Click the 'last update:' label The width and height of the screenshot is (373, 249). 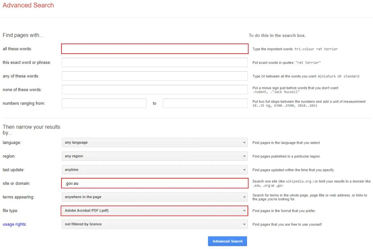pyautogui.click(x=14, y=170)
